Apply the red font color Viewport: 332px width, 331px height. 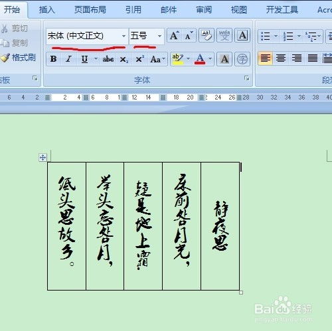[x=200, y=59]
